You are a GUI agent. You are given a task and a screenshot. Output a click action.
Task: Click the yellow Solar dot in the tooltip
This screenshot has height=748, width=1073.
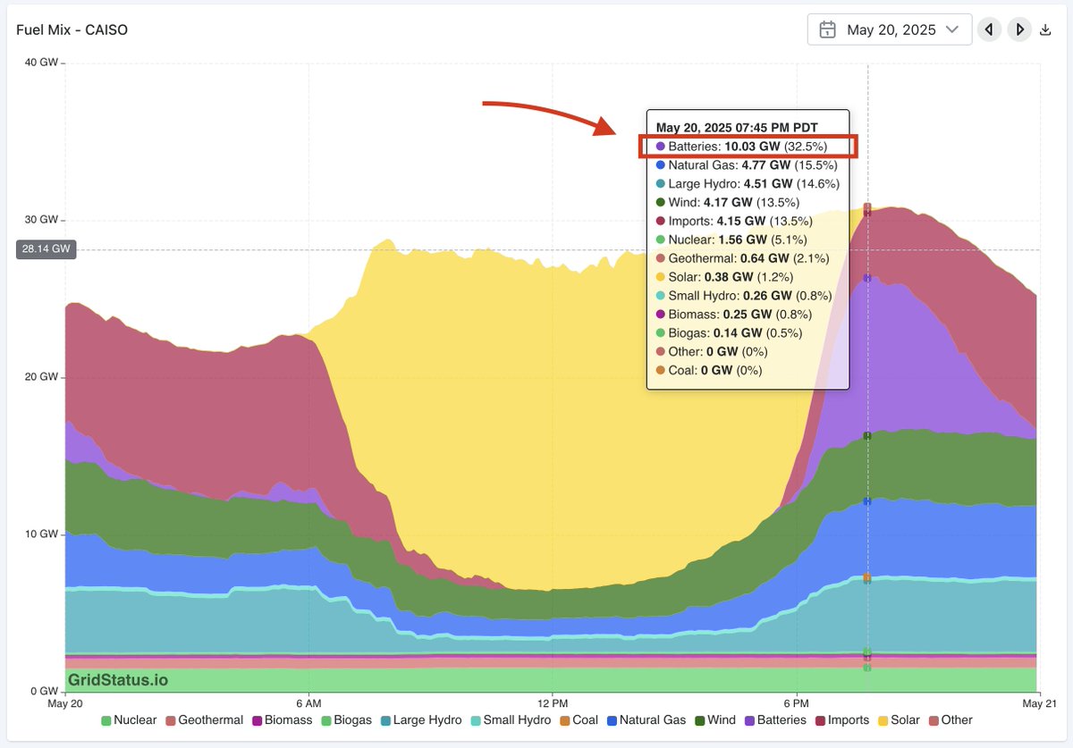[661, 276]
